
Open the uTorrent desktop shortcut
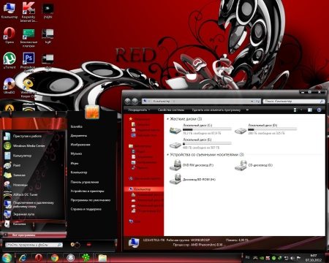tap(10, 61)
